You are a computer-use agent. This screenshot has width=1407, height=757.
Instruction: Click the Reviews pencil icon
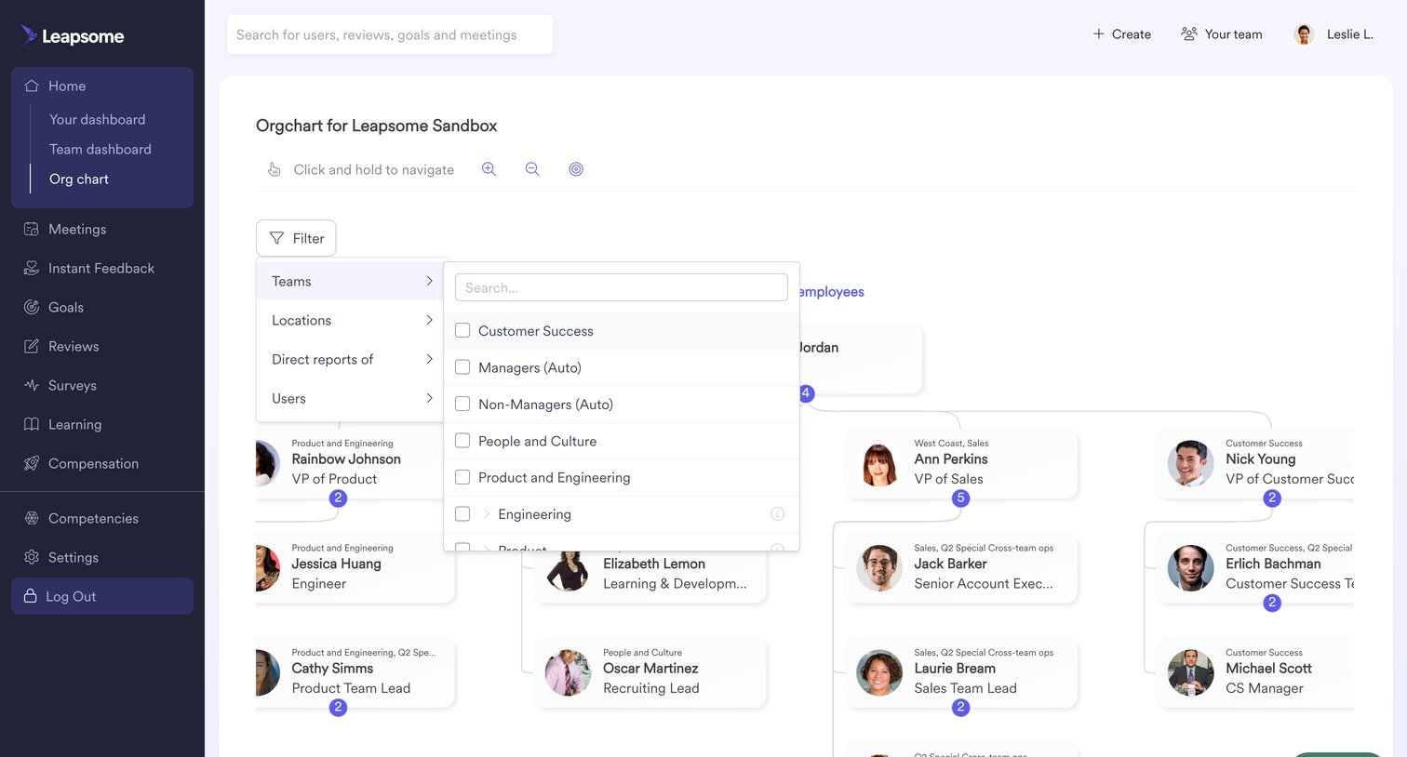click(x=32, y=346)
